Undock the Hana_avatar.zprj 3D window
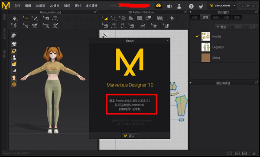The image size is (260, 157). pos(95,12)
